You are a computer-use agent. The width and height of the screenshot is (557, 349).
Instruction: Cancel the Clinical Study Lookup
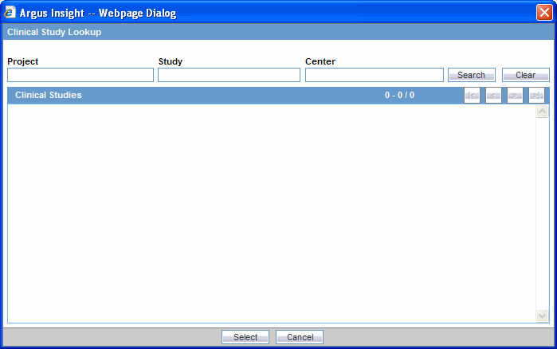(x=300, y=337)
